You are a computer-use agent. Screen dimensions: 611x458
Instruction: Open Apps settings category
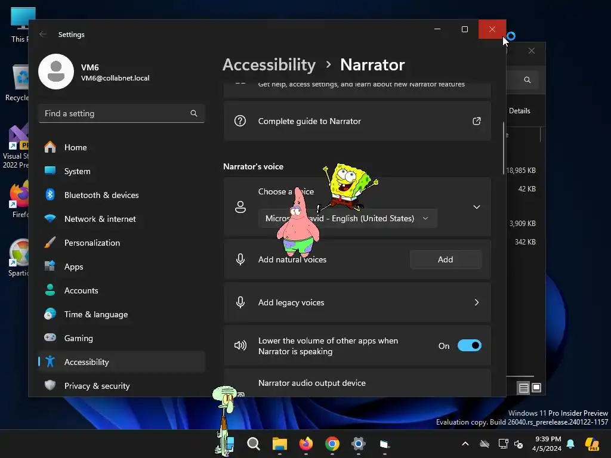point(121,267)
